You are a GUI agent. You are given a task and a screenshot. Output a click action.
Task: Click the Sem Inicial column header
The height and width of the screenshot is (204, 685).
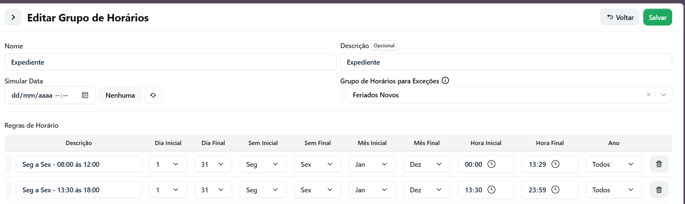click(x=263, y=143)
